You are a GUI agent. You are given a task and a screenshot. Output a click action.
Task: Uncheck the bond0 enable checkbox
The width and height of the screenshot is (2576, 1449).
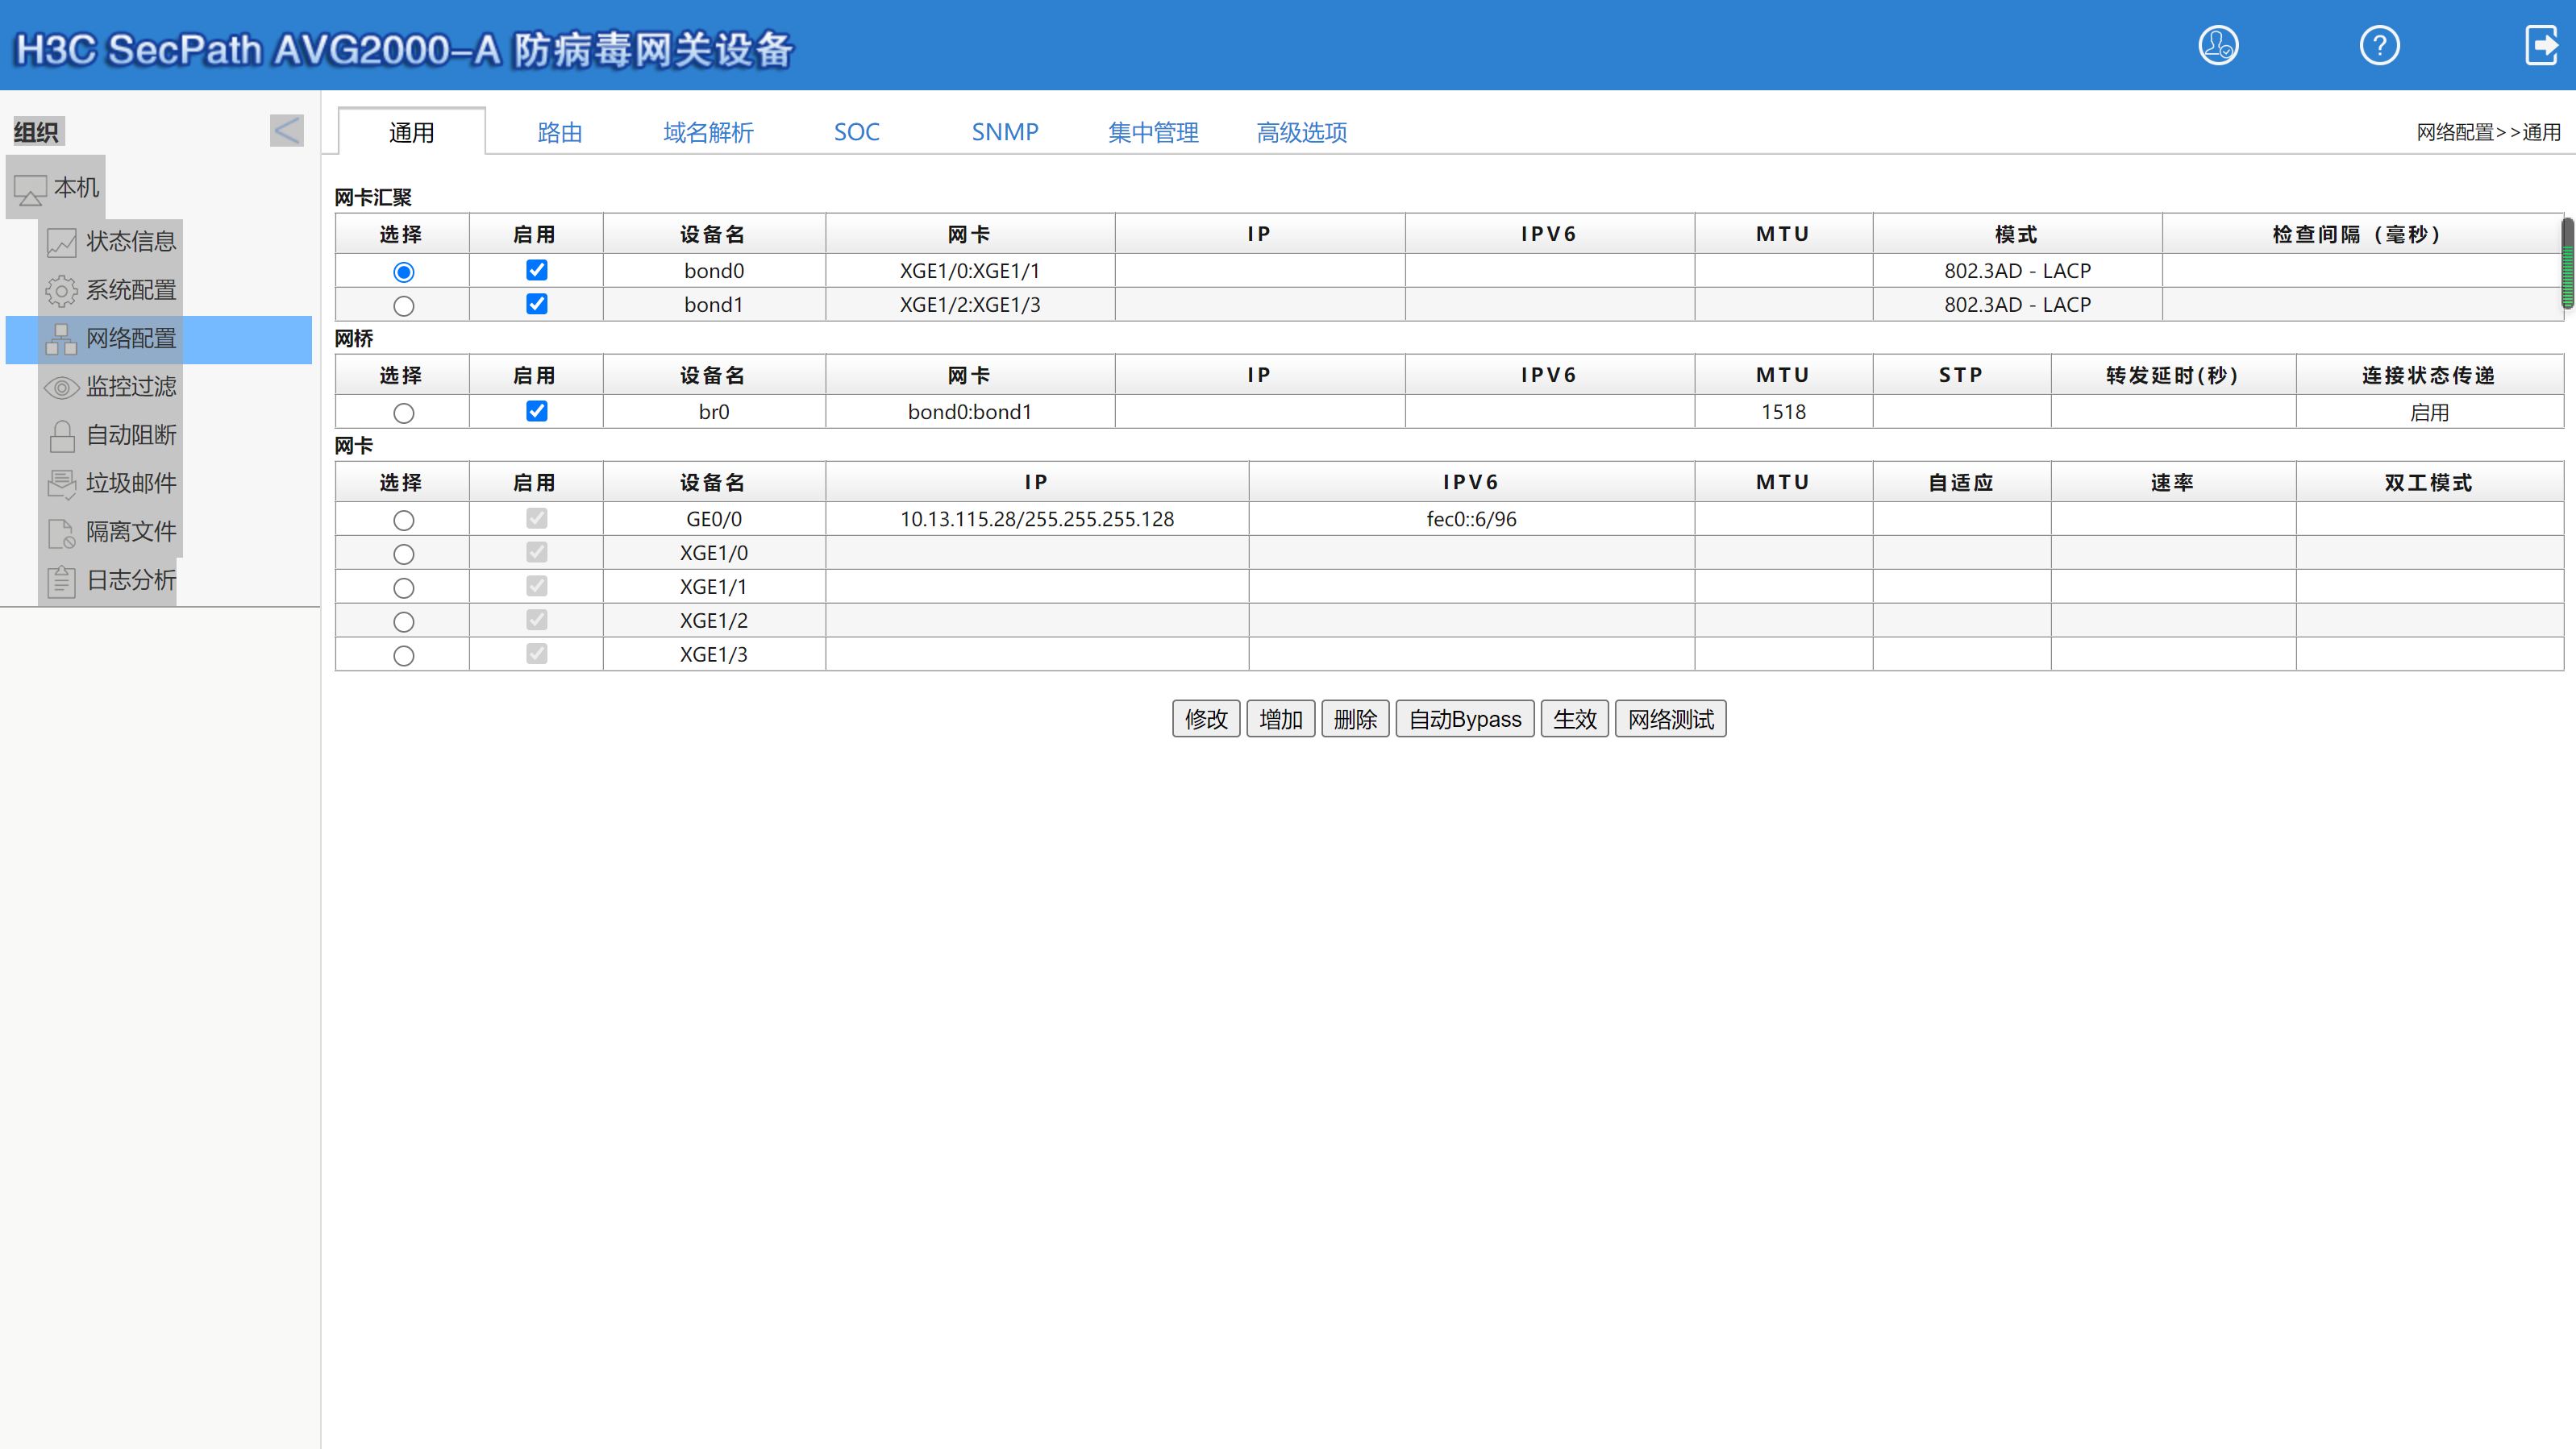pos(536,270)
